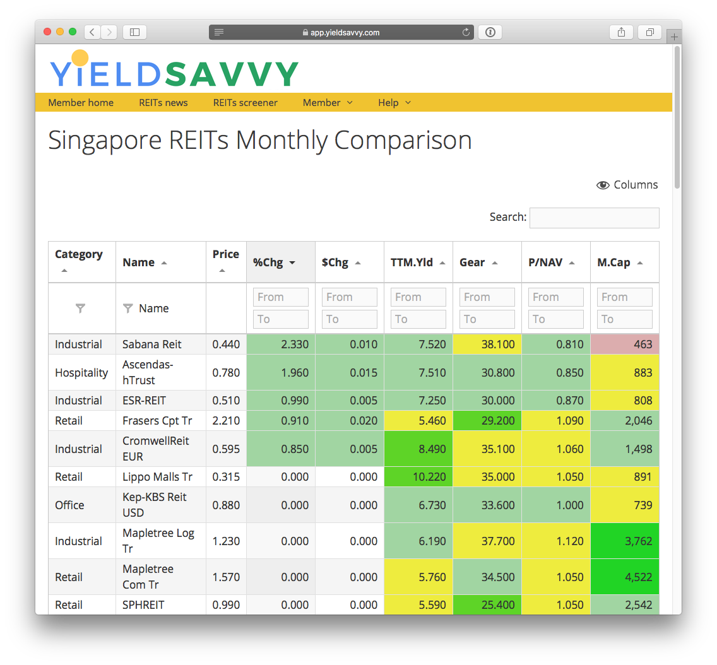Click the Safari share icon
The height and width of the screenshot is (665, 717).
coord(621,32)
